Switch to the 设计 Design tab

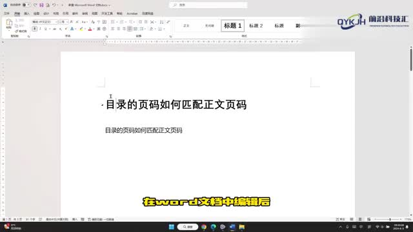tap(46, 14)
